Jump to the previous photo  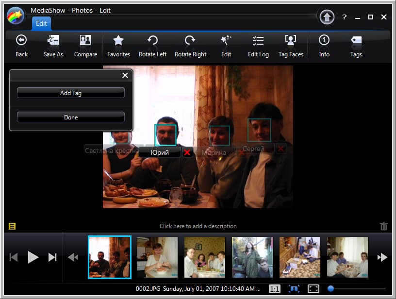(x=14, y=257)
